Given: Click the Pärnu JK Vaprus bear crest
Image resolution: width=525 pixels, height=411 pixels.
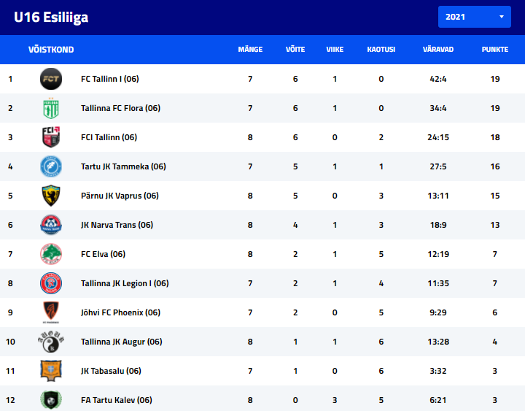Looking at the screenshot, I should 51,196.
